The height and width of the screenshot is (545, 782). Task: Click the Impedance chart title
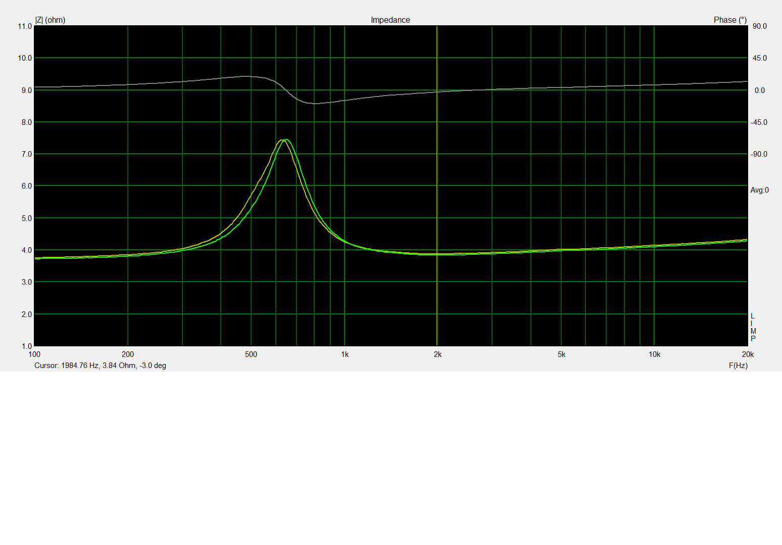coord(390,20)
